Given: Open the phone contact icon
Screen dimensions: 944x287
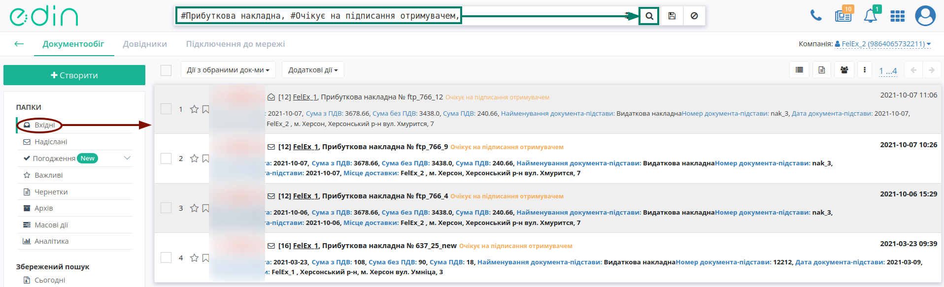Looking at the screenshot, I should (x=816, y=16).
